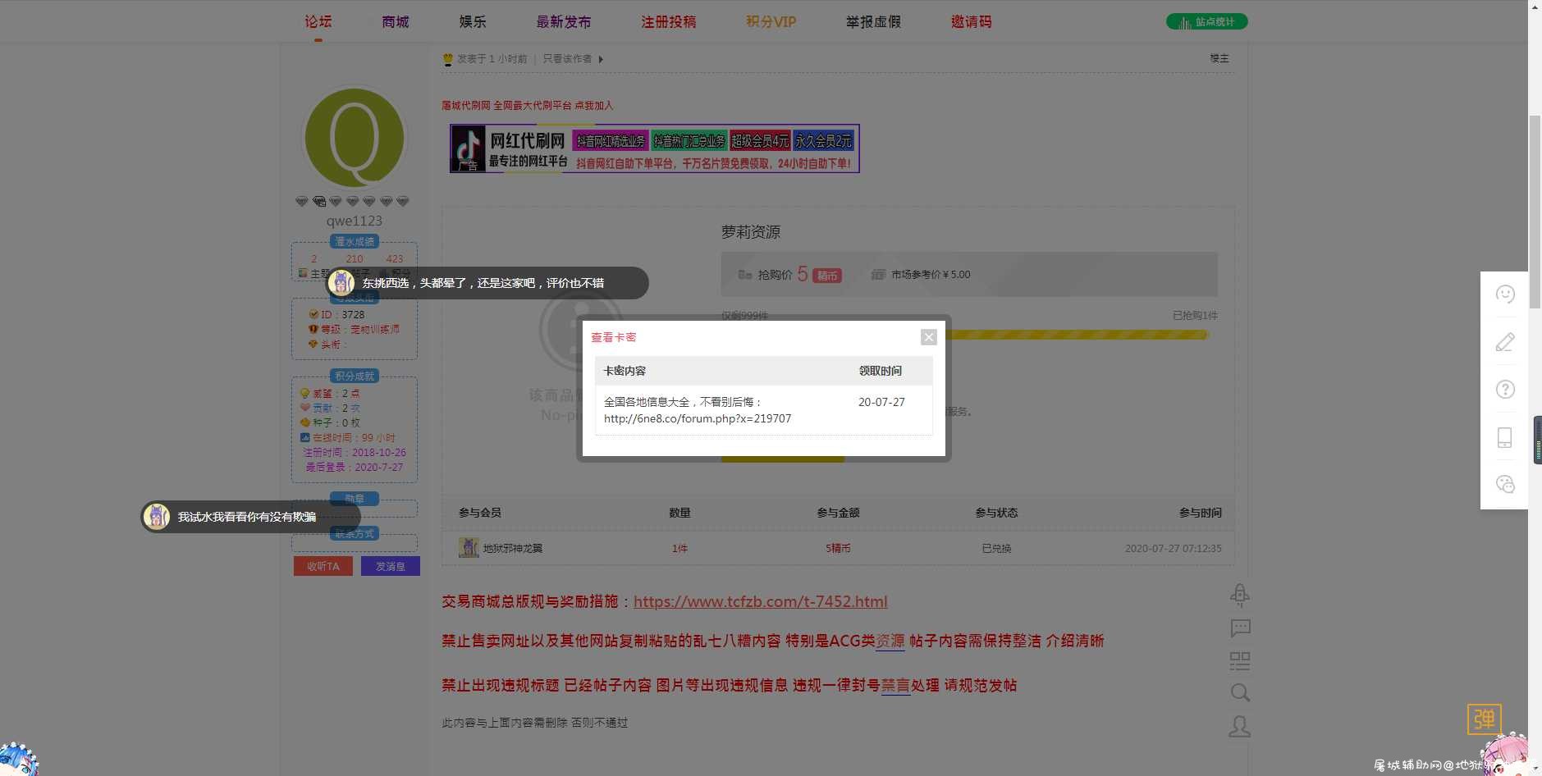1542x776 pixels.
Task: Open the 最新发布 menu item
Action: [x=563, y=21]
